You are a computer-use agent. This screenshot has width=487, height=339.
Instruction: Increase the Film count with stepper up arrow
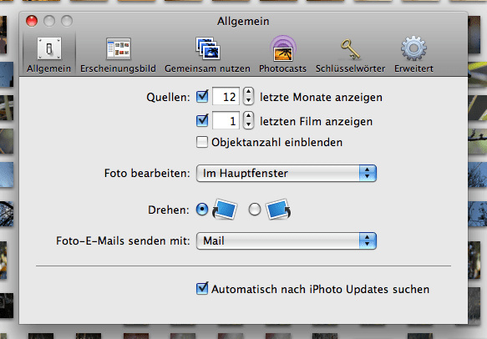[248, 116]
